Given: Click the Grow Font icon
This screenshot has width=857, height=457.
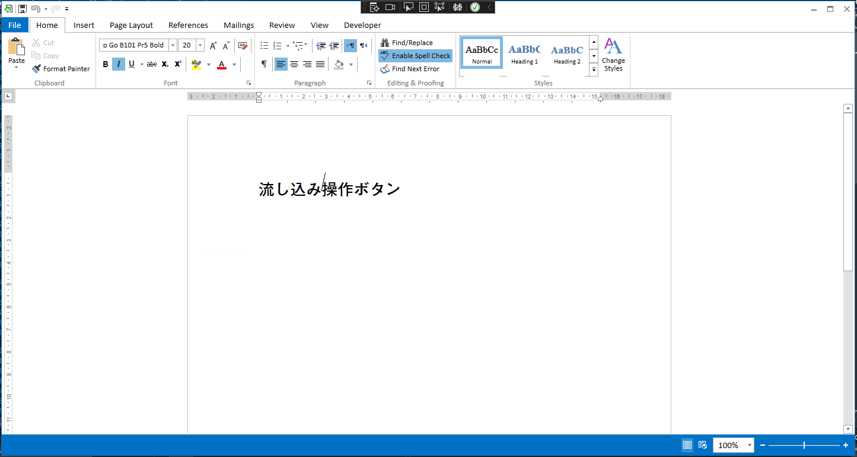Looking at the screenshot, I should tap(213, 46).
